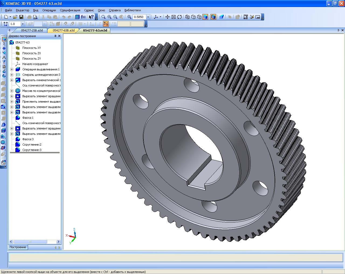Screen dimensions: 345x274
Task: Click the Print preview icon
Action: [35, 17]
